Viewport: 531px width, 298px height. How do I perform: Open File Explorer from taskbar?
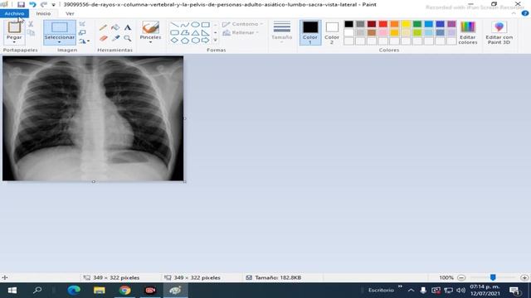100,291
